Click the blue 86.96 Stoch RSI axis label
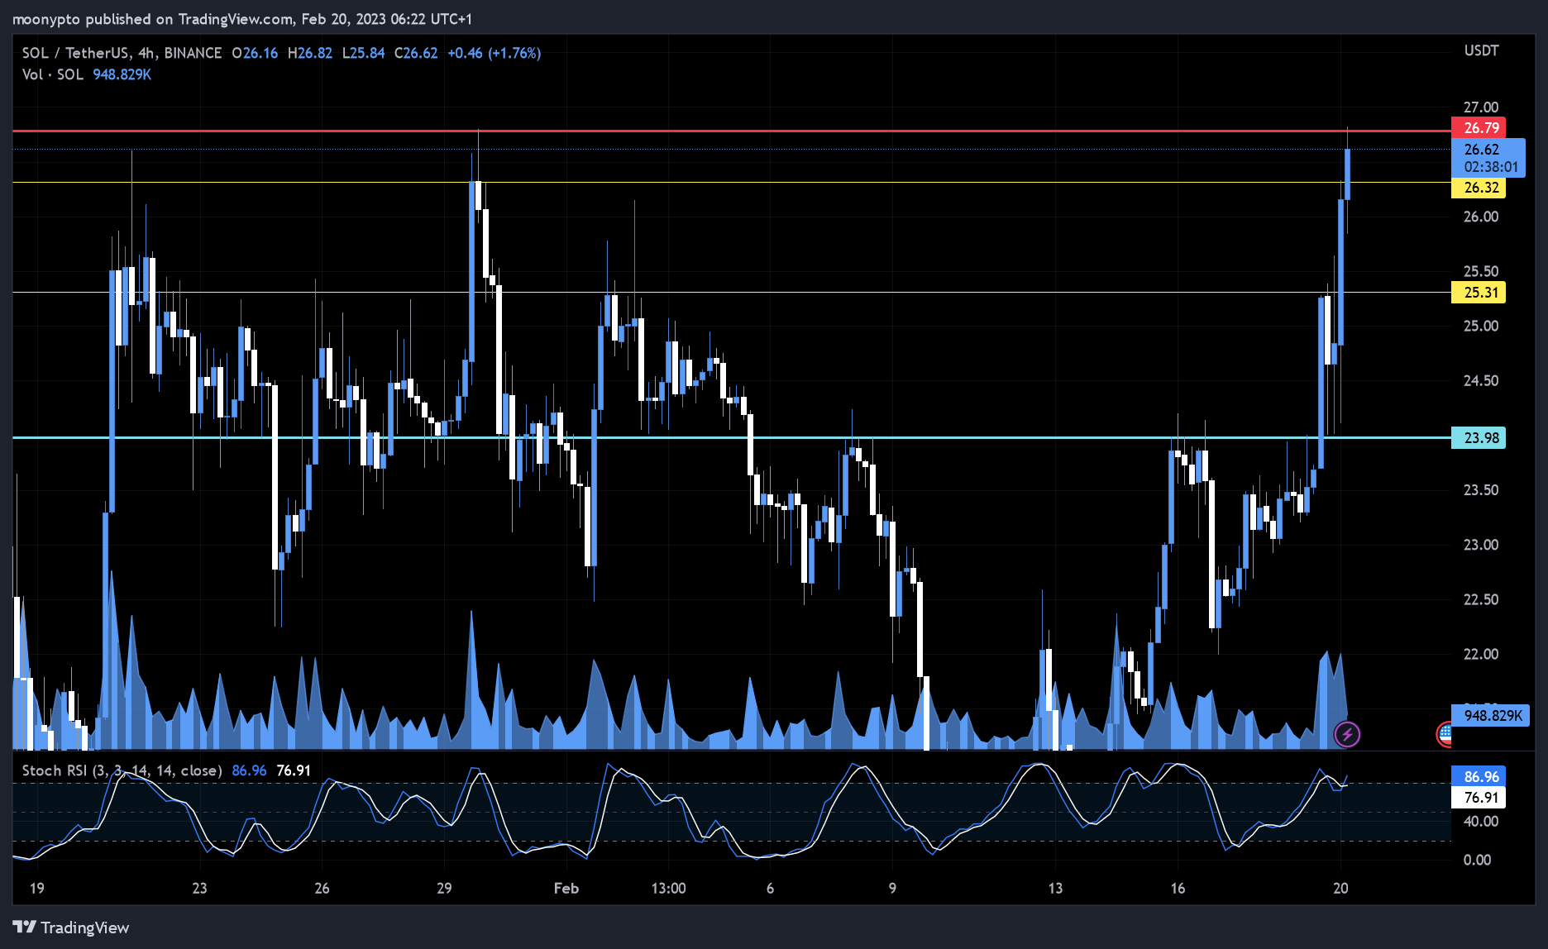Screen dimensions: 1548x949 (1479, 777)
